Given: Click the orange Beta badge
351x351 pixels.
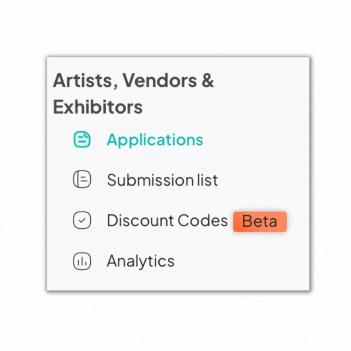Looking at the screenshot, I should point(260,221).
